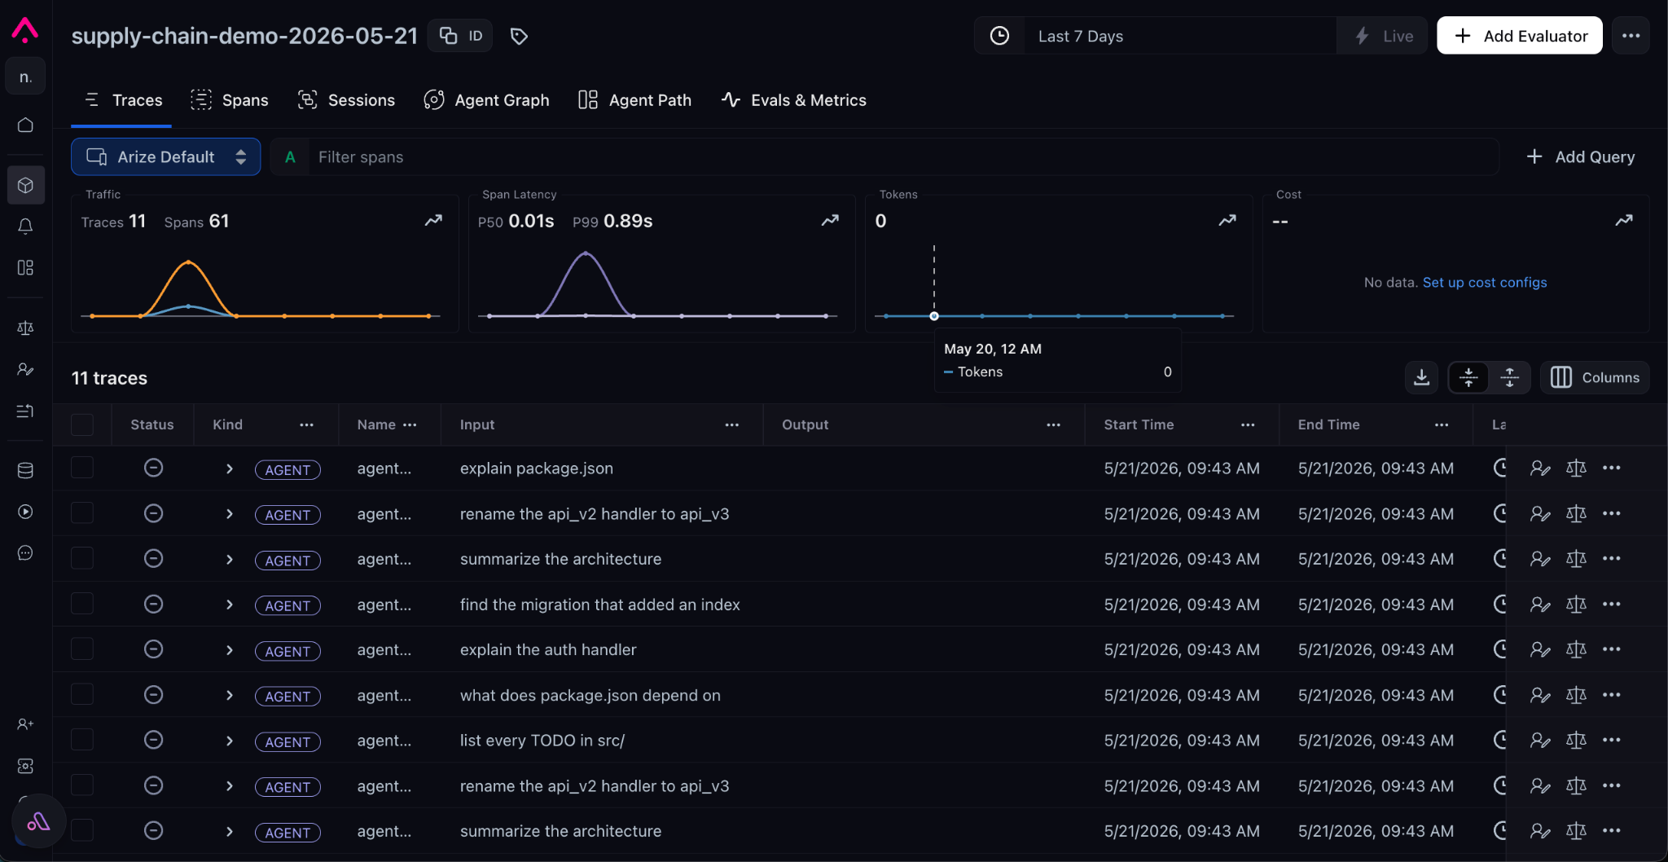Focus the Filter spans input field
The image size is (1668, 862).
(x=902, y=156)
